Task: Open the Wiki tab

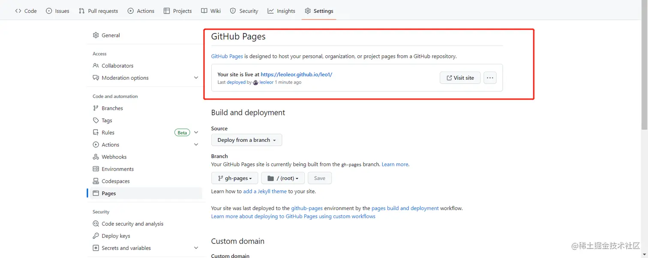Action: tap(211, 11)
